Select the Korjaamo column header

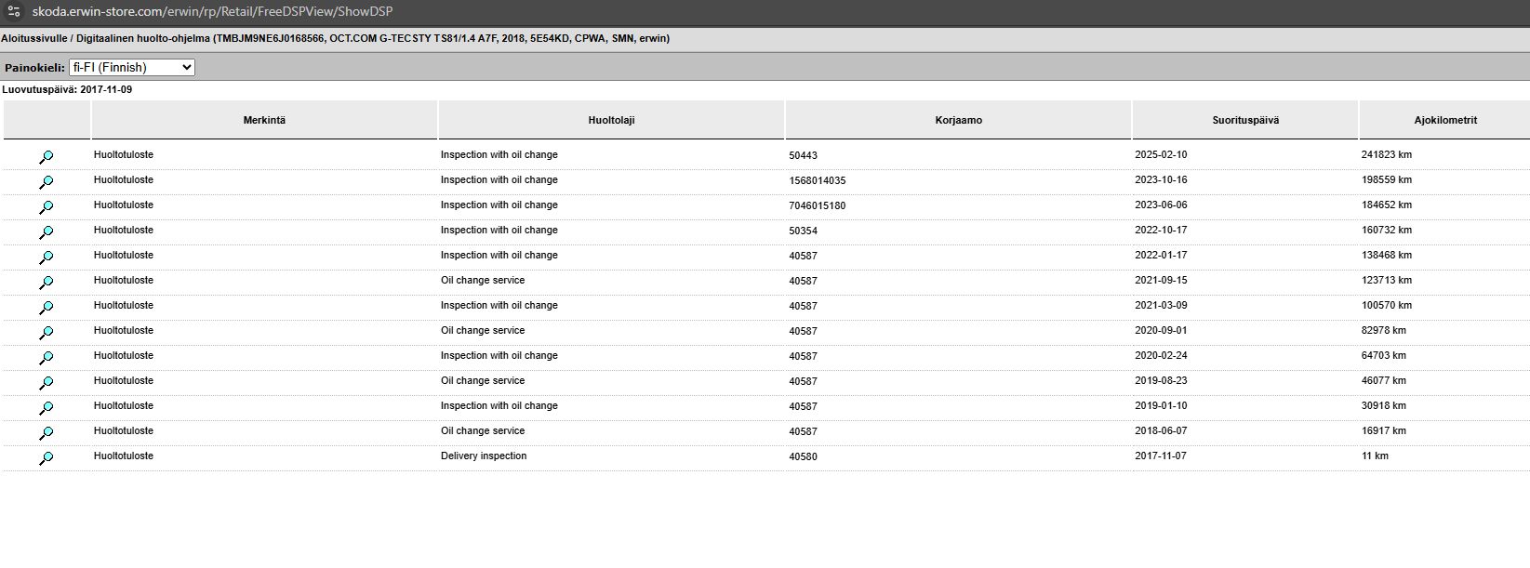(958, 120)
